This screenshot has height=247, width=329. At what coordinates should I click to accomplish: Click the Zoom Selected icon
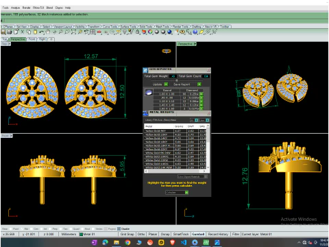tap(80, 32)
